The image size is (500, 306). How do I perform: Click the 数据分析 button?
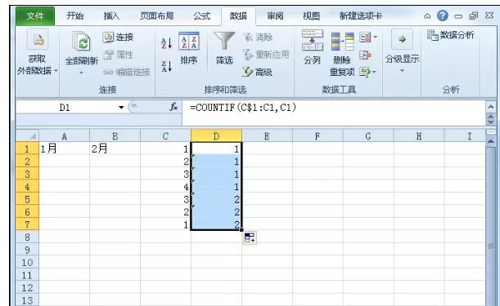click(450, 35)
